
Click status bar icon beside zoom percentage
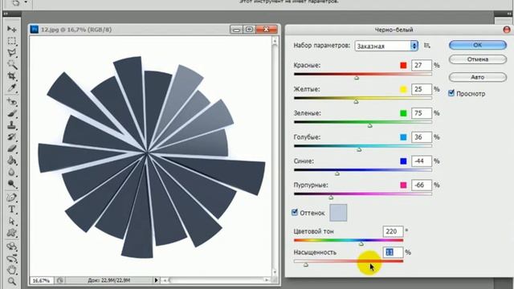(59, 280)
